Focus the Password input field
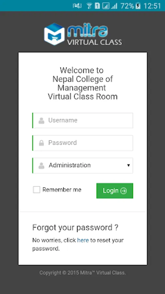The width and height of the screenshot is (165, 294). tap(83, 143)
